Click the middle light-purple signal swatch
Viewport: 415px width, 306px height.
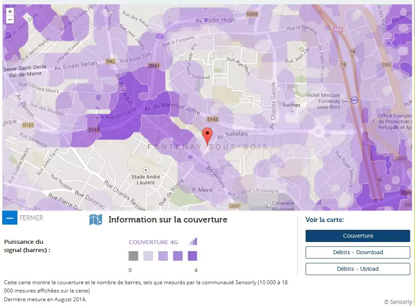[x=163, y=256]
